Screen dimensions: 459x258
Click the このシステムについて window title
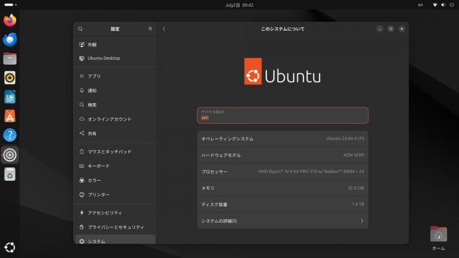coord(282,29)
